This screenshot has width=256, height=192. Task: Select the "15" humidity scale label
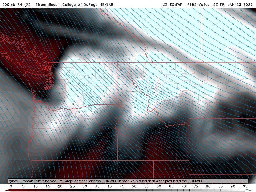click(48, 186)
